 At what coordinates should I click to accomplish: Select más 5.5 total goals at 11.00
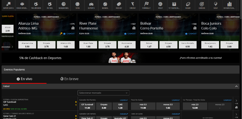(143, 106)
